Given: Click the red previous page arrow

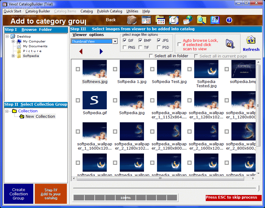Looking at the screenshot, I should coord(81,51).
